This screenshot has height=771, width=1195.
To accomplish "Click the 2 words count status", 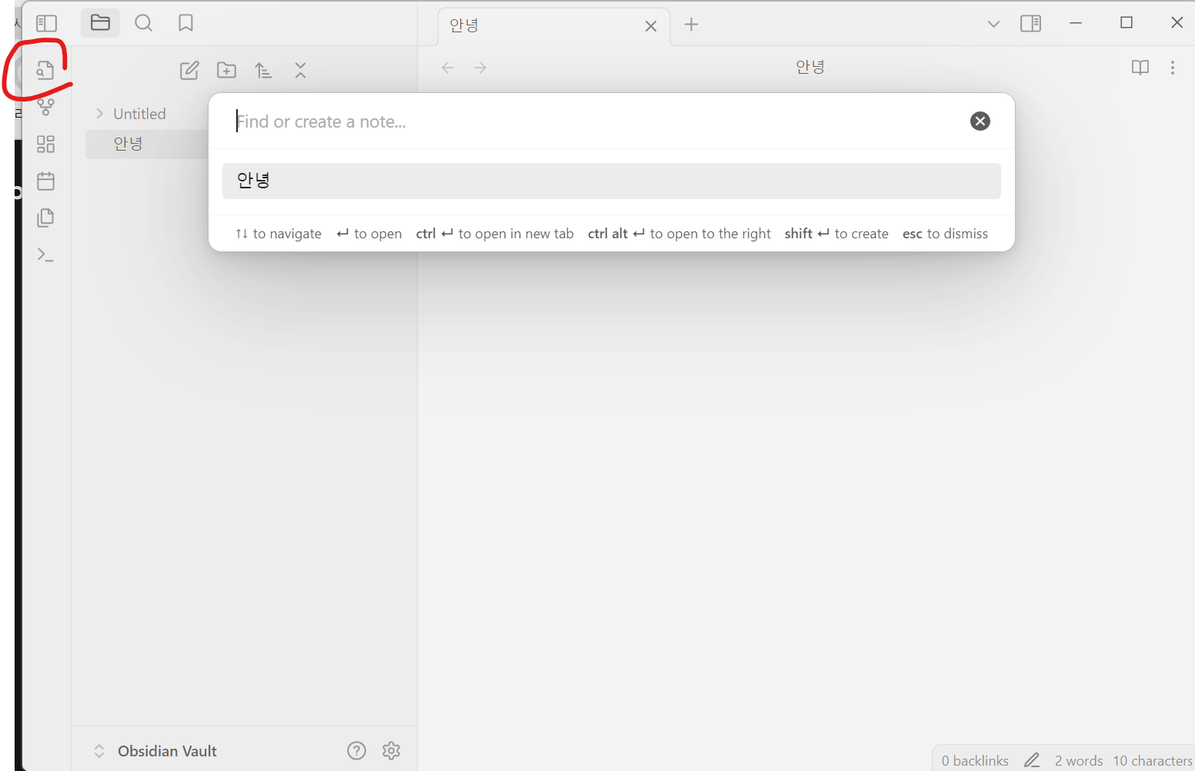I will click(1079, 760).
